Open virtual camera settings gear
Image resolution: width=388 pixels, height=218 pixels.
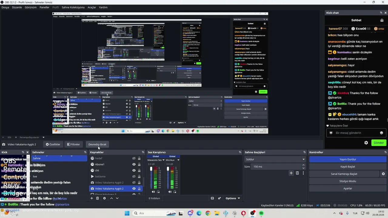pyautogui.click(x=383, y=174)
